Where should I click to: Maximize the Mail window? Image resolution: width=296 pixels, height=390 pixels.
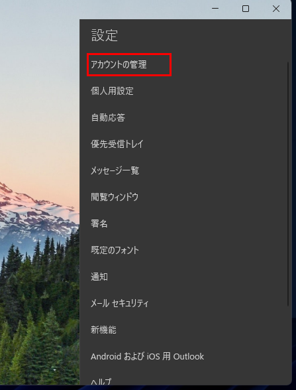point(246,9)
